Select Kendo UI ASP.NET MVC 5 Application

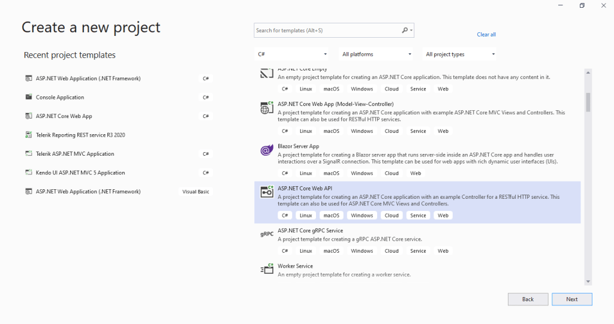point(80,172)
